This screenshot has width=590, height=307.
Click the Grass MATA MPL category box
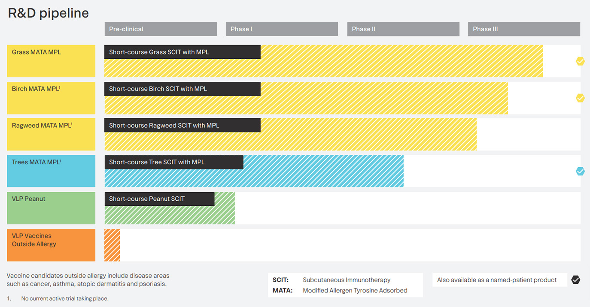[x=51, y=61]
